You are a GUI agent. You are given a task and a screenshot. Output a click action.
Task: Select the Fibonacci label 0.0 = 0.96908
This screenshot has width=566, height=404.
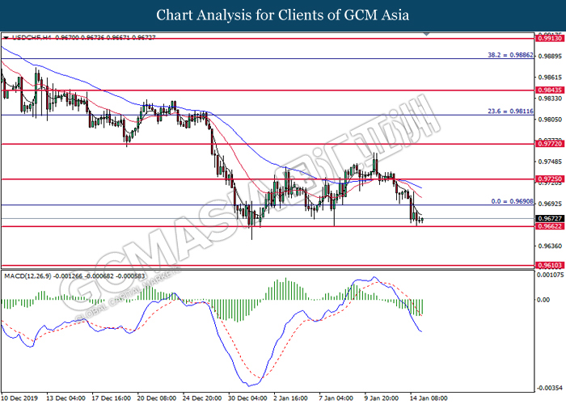tap(512, 201)
